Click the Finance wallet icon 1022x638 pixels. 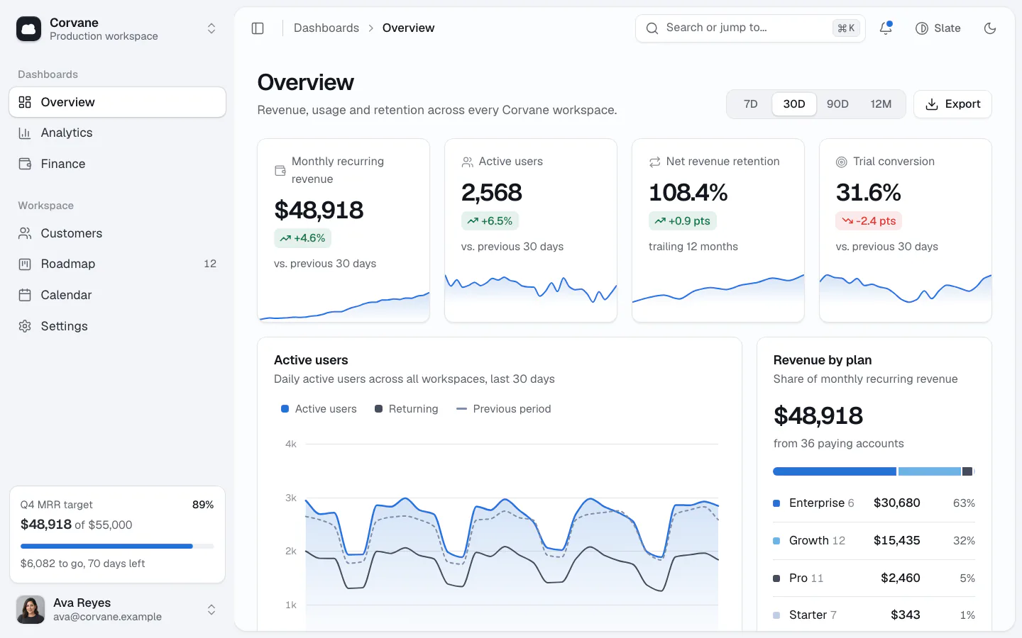[x=25, y=164]
